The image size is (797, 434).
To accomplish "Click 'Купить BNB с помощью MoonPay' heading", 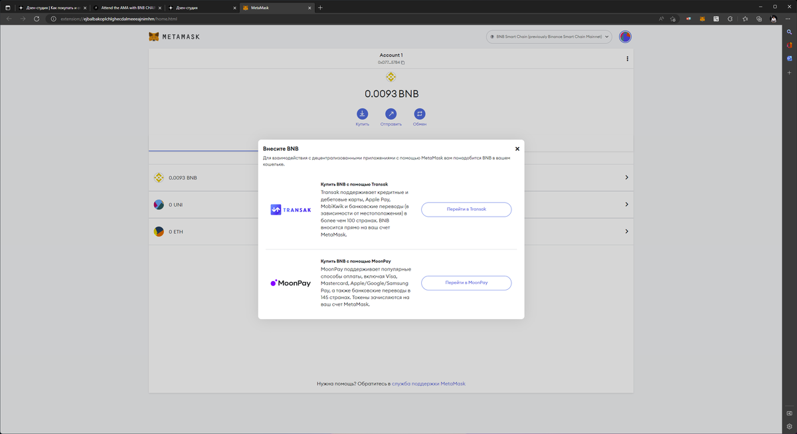I will pyautogui.click(x=356, y=261).
